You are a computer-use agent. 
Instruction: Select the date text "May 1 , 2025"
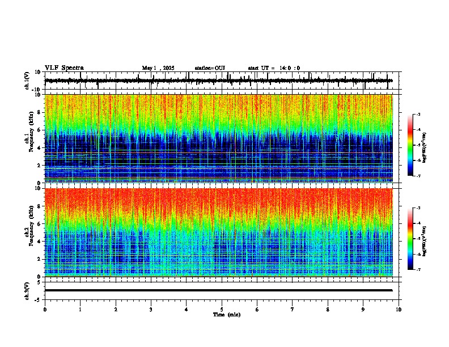[x=158, y=68]
